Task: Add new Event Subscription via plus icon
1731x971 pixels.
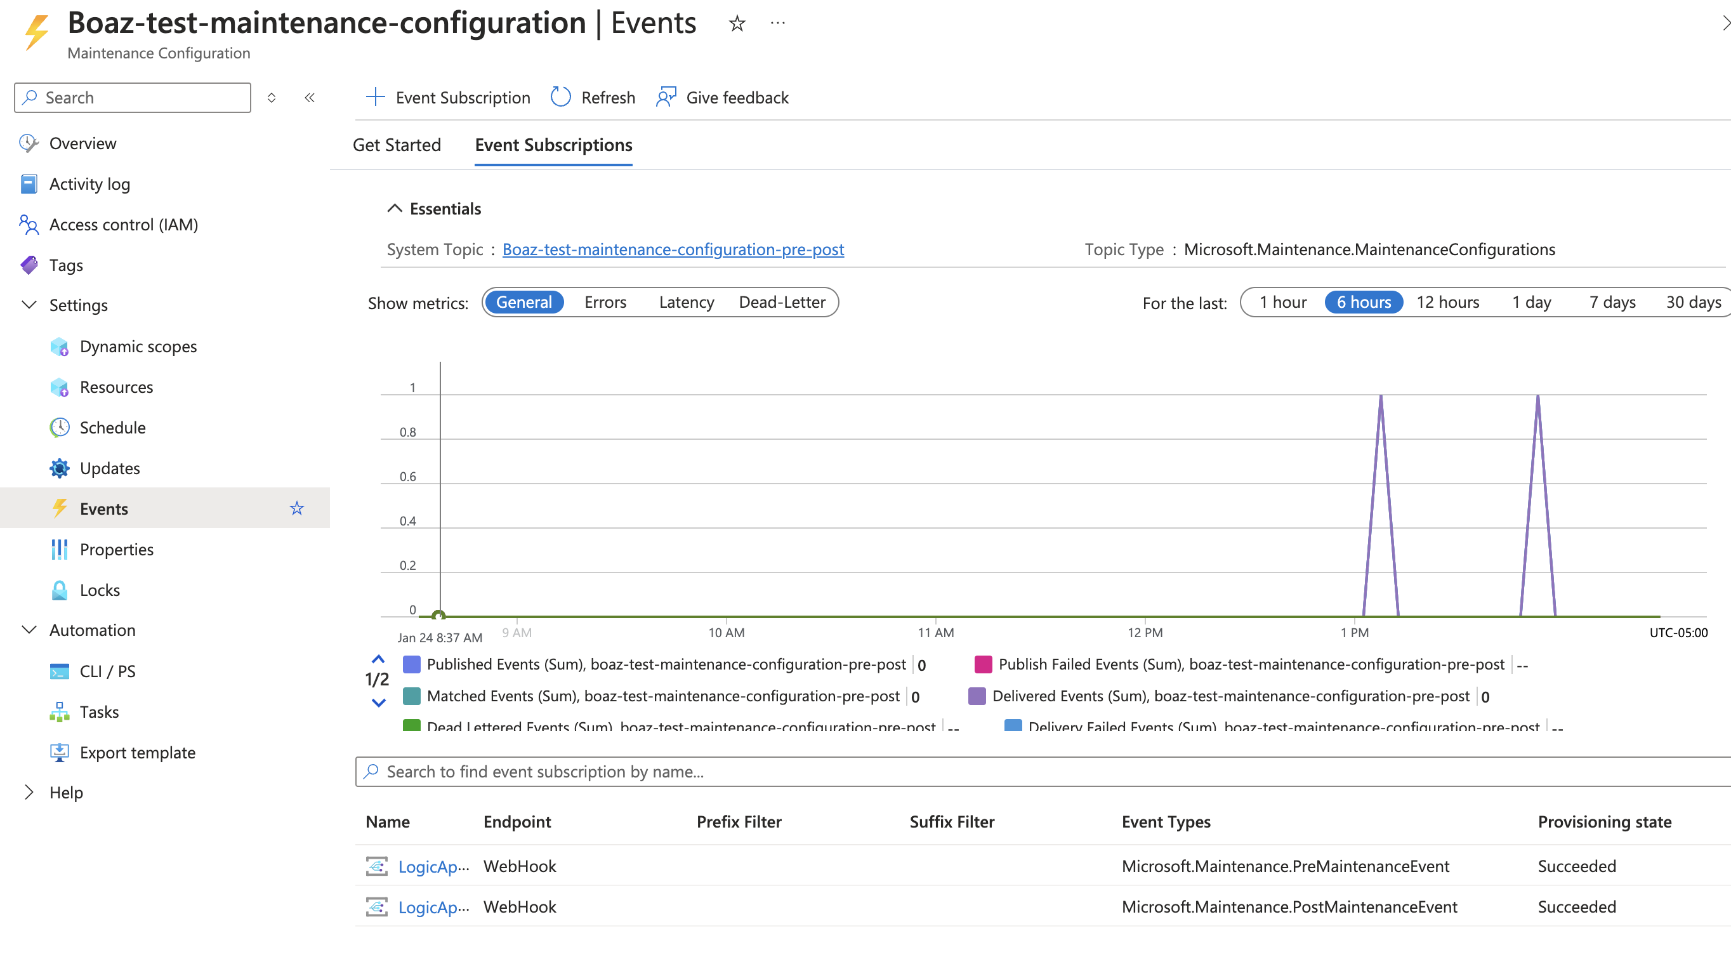Action: pyautogui.click(x=375, y=98)
